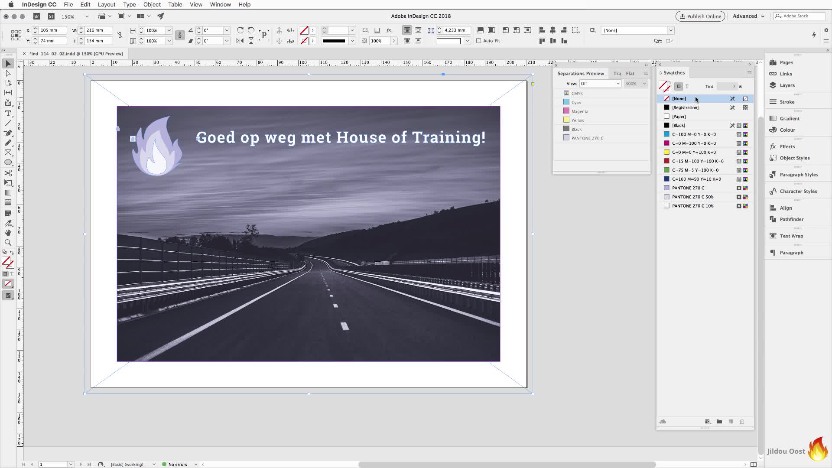Choose the Hand tool
This screenshot has height=468, width=832.
[8, 233]
